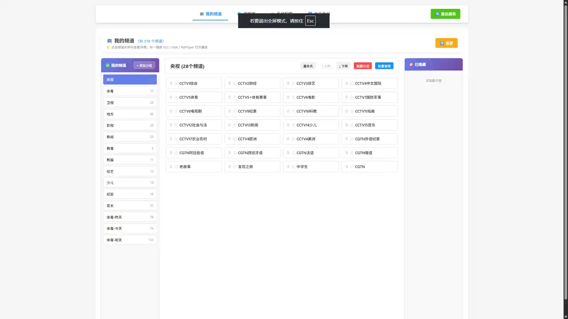Click the green 重启服务 button

446,14
